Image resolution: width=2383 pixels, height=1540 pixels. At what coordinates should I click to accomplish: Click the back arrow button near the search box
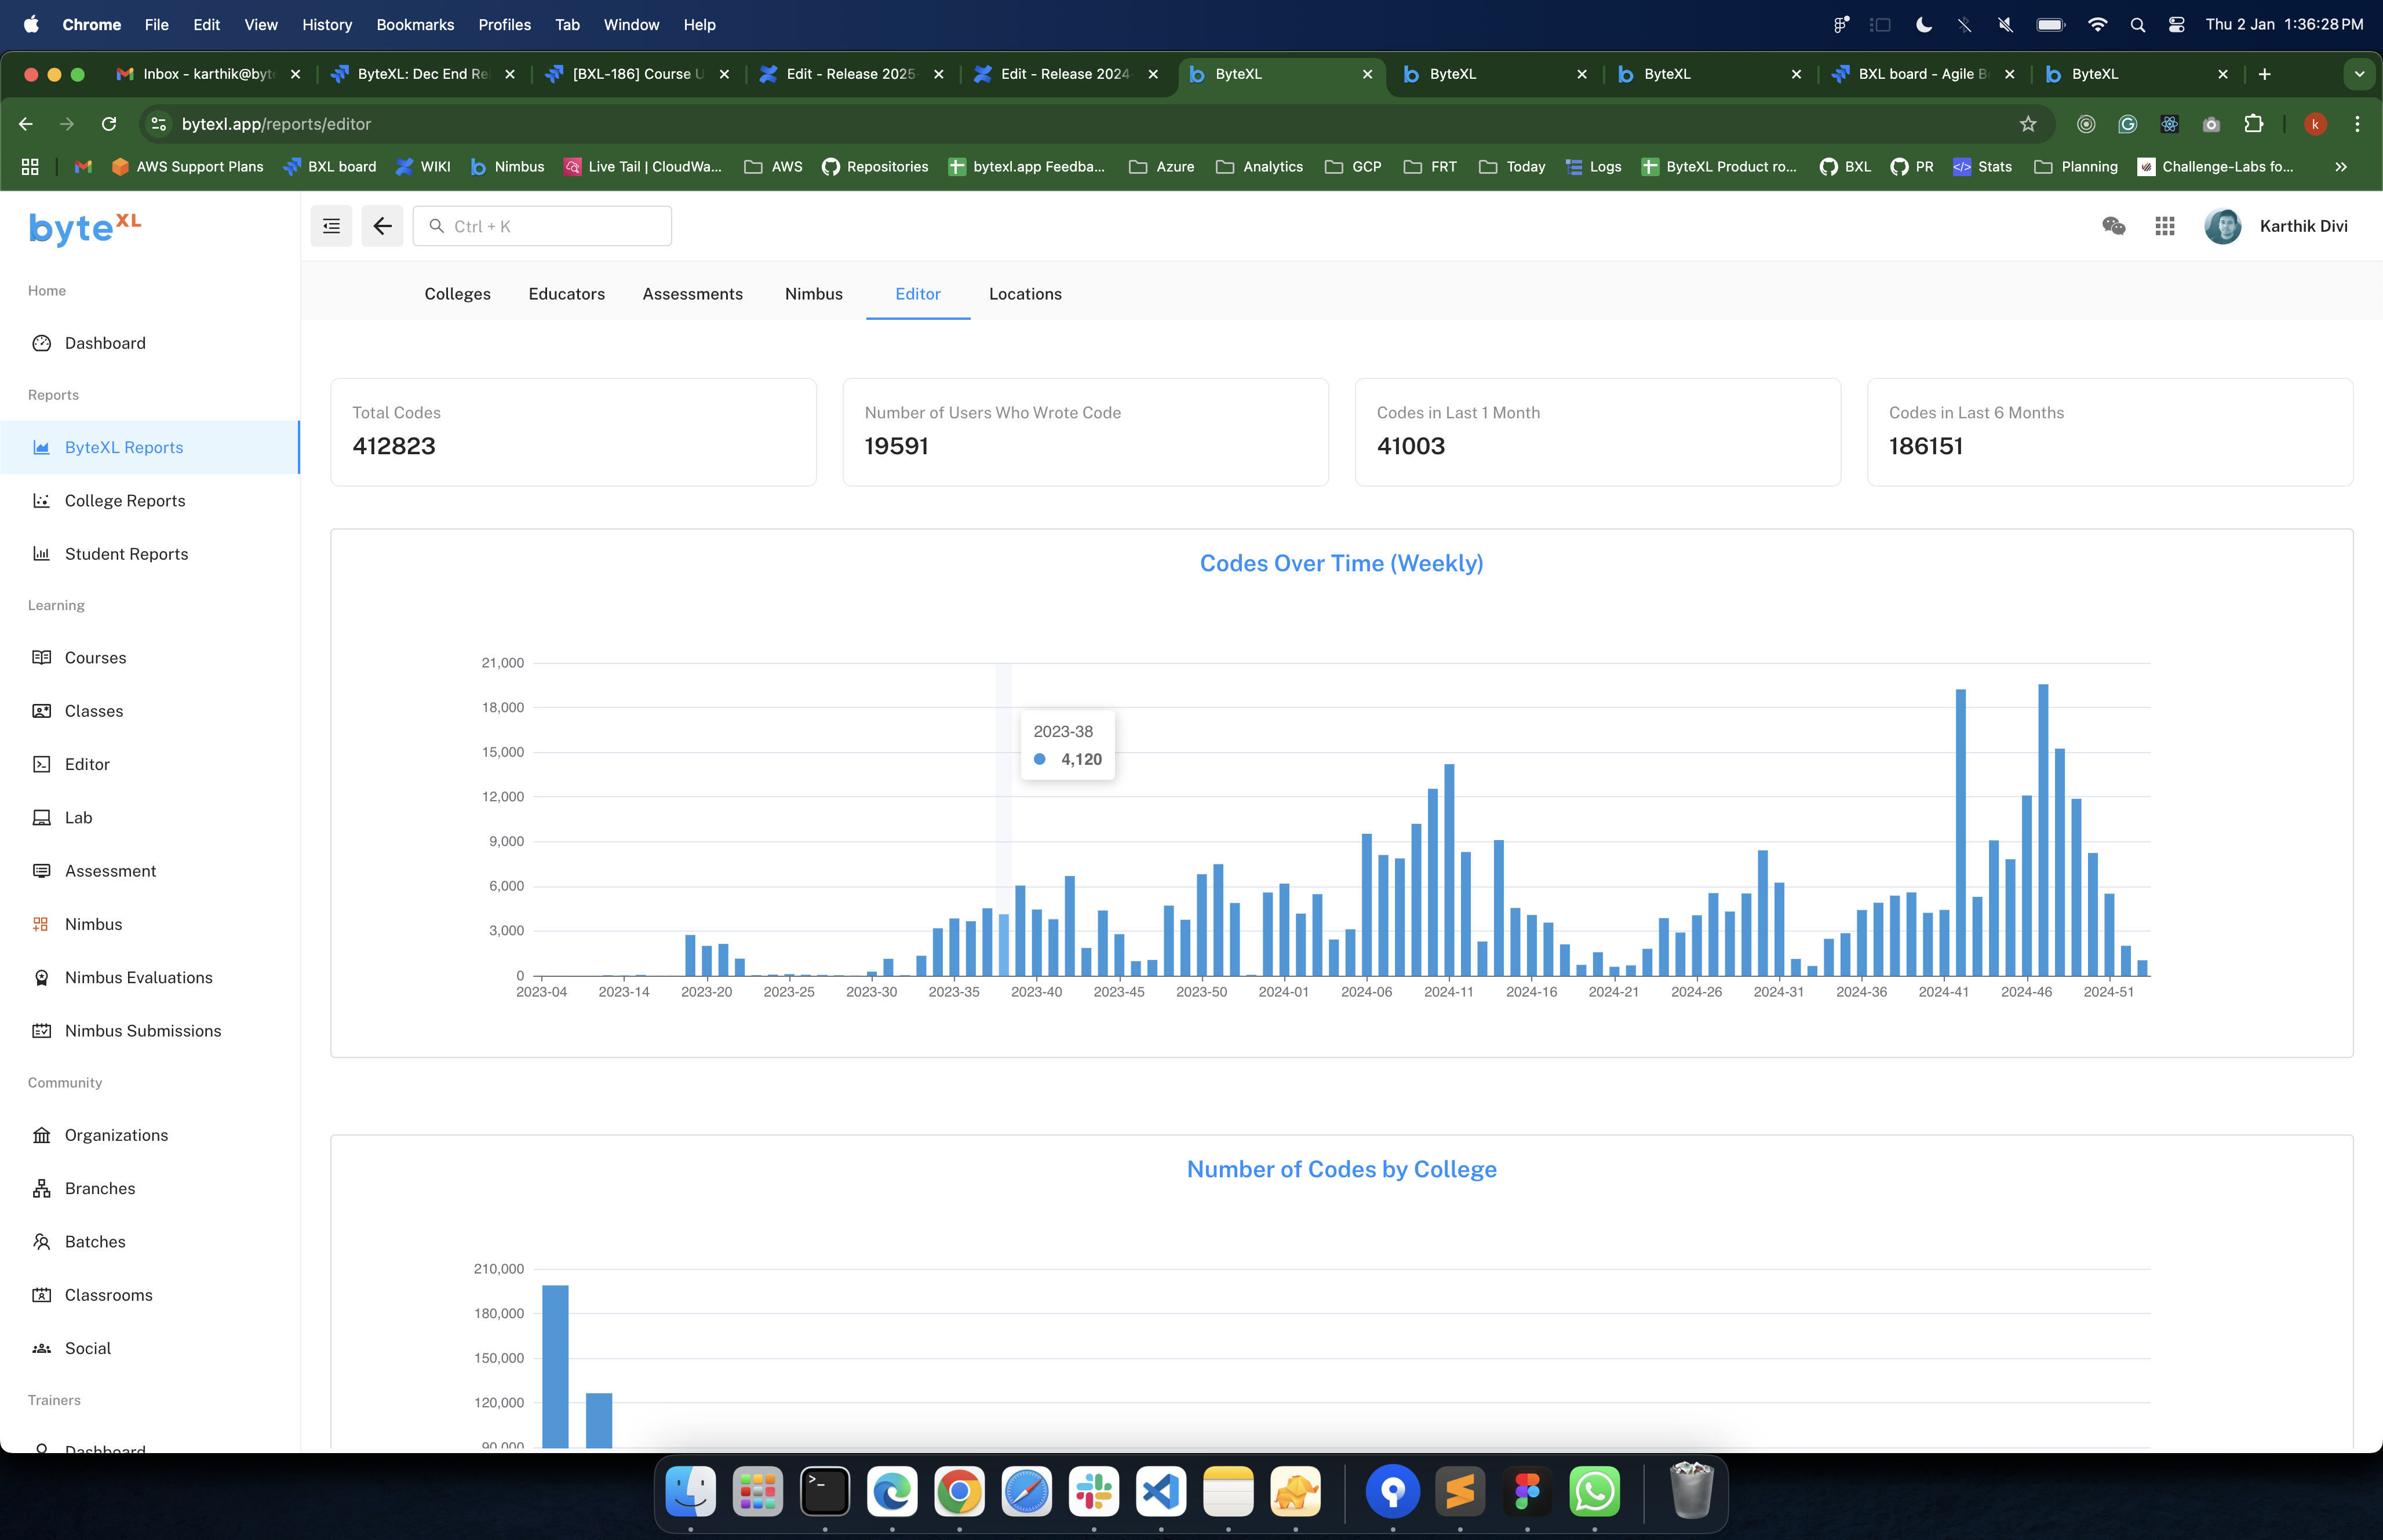pyautogui.click(x=382, y=226)
